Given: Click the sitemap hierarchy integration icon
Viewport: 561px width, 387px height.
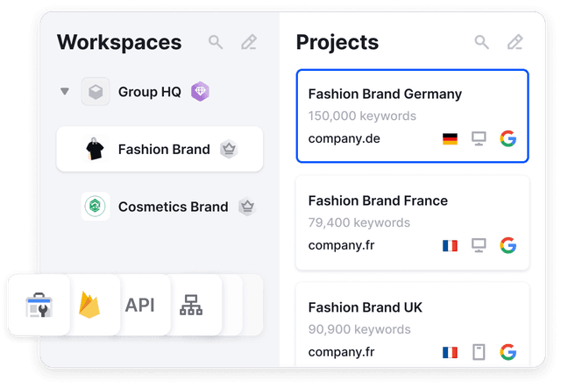Looking at the screenshot, I should pyautogui.click(x=189, y=305).
